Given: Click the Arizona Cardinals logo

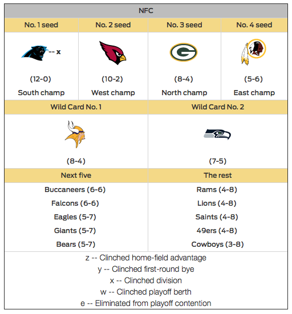Looking at the screenshot, I should [112, 53].
